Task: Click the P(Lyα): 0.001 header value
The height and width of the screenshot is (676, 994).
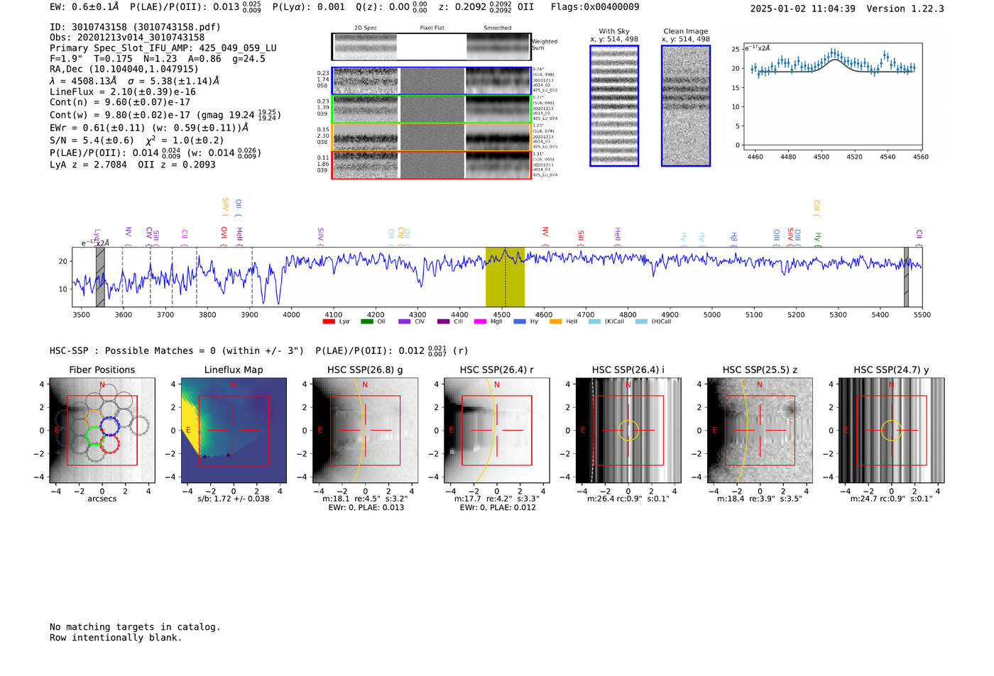Action: point(309,7)
